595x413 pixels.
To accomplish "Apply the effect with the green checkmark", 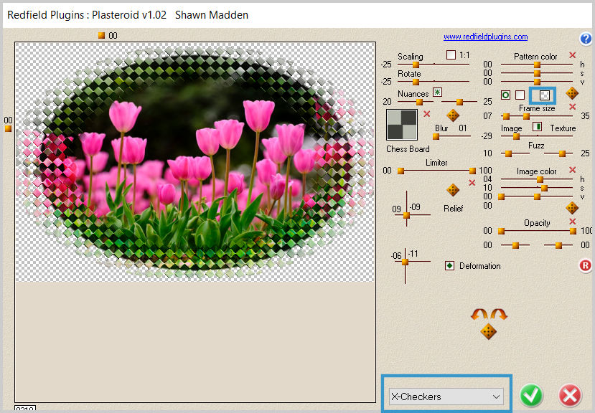I will point(531,396).
